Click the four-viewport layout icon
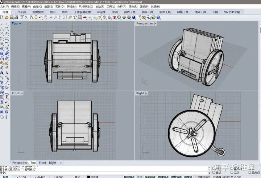 click(80, 17)
